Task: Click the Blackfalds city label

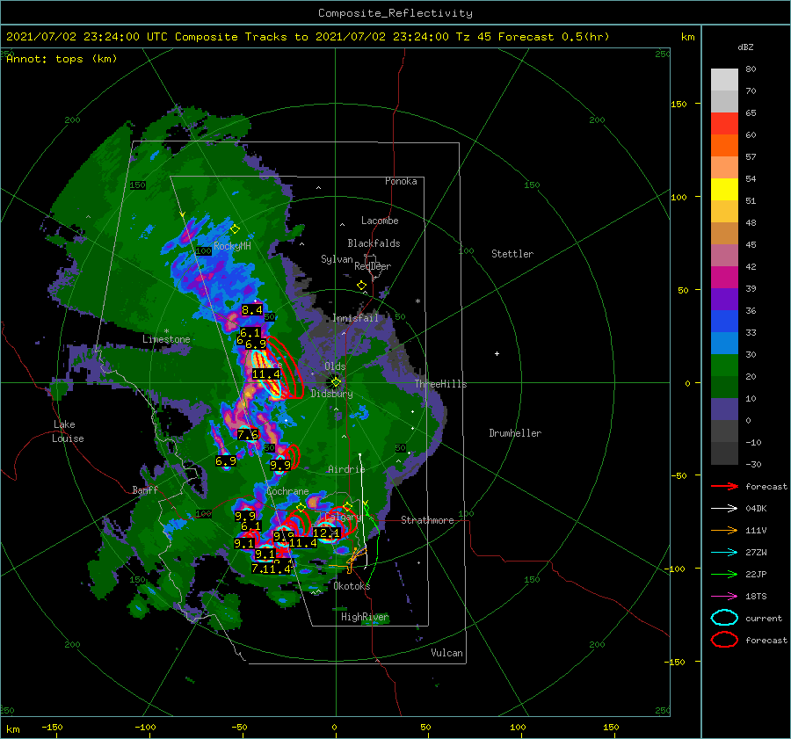Action: [374, 243]
